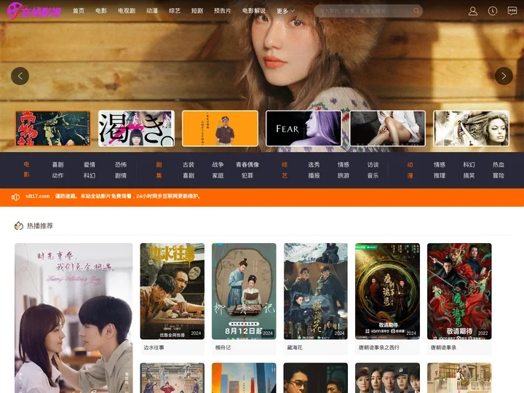Click the orange 动漫 section label

pyautogui.click(x=410, y=170)
